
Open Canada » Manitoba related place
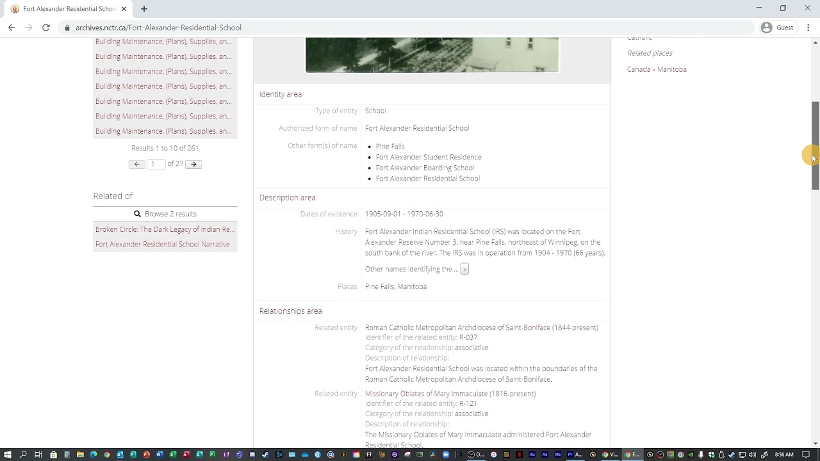(657, 69)
